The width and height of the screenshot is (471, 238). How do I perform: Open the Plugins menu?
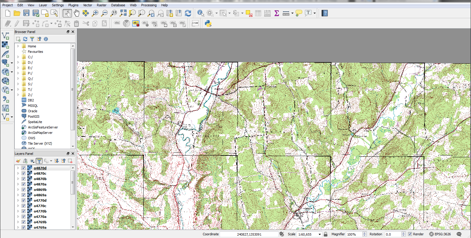(73, 5)
